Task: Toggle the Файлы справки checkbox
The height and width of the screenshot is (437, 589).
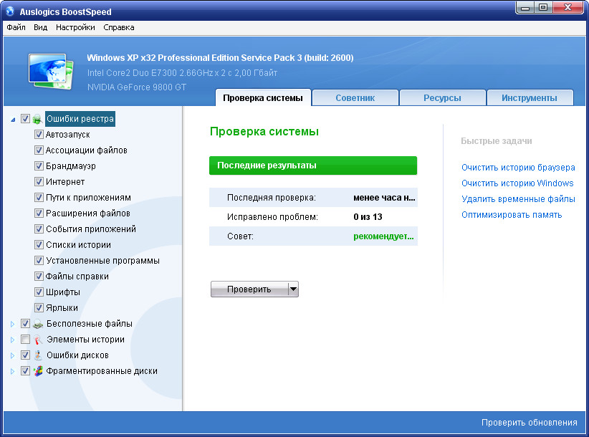Action: [x=39, y=277]
